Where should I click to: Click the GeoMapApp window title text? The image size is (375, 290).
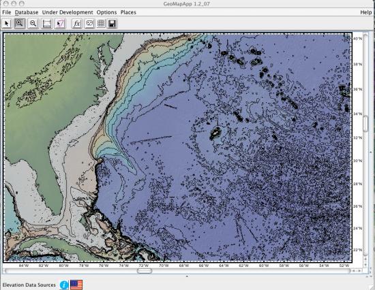187,4
